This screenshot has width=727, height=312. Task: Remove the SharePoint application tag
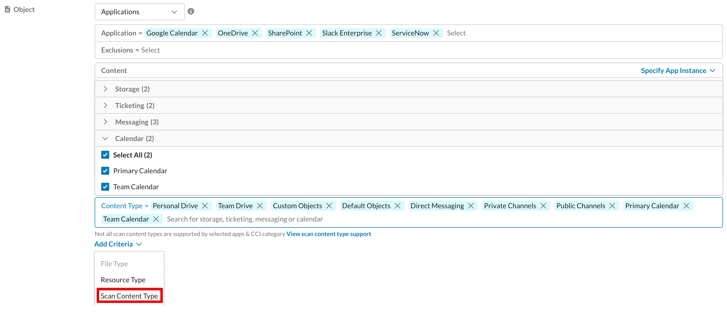309,33
